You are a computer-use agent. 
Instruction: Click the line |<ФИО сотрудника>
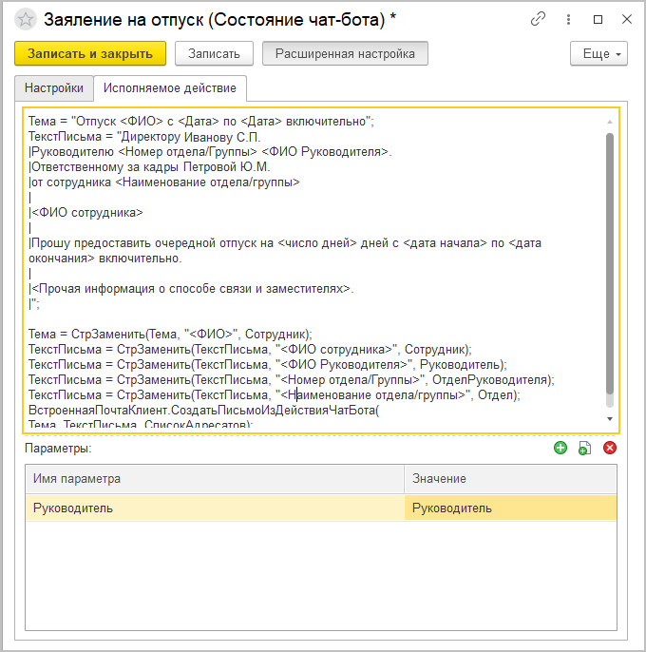point(85,213)
